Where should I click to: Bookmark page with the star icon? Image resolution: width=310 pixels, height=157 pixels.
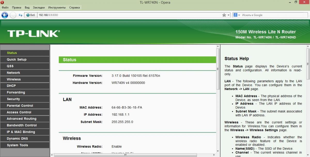(x=224, y=15)
